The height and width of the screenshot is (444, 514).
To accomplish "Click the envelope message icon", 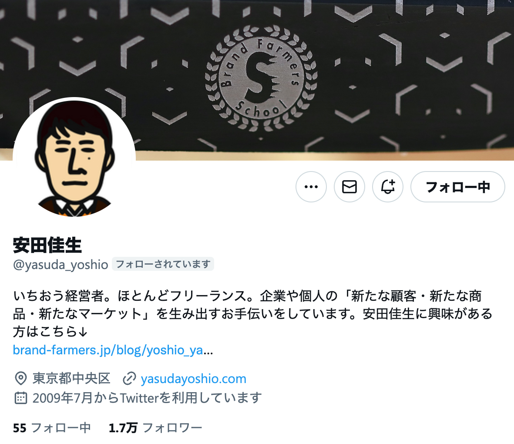I will (349, 187).
